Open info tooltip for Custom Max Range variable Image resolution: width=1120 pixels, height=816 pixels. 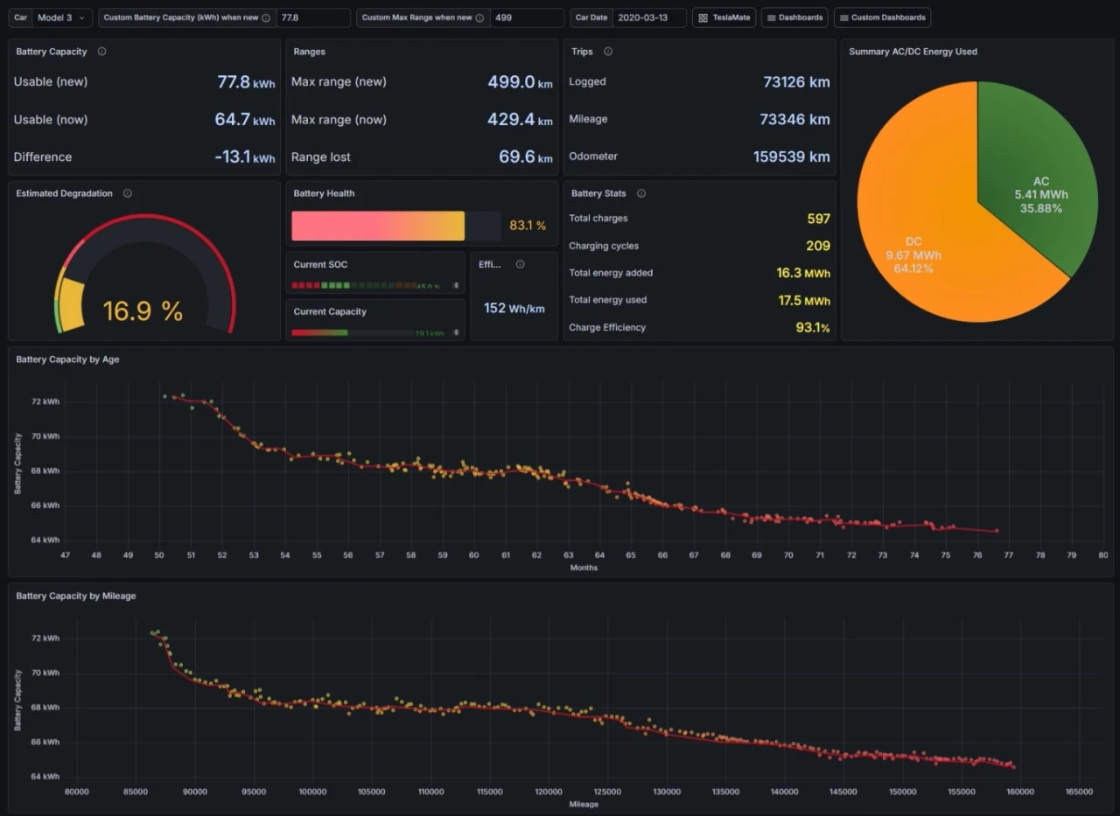click(479, 17)
